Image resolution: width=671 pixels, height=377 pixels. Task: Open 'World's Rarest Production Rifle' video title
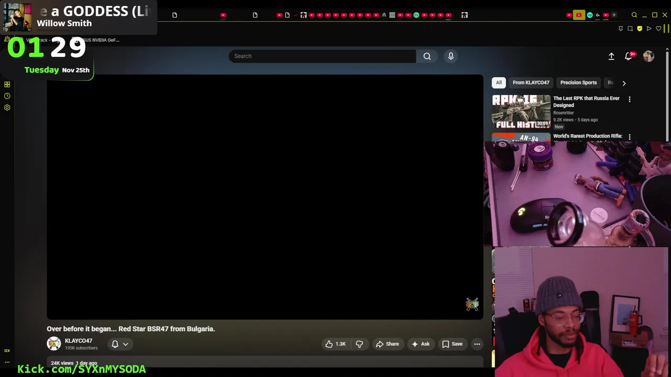point(588,136)
